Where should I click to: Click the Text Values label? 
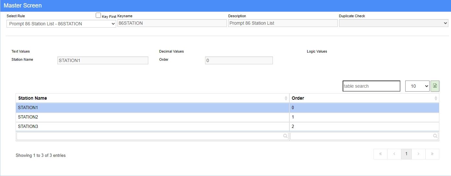point(20,51)
